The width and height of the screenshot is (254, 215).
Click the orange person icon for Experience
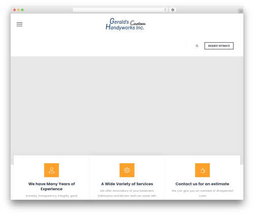pyautogui.click(x=51, y=170)
